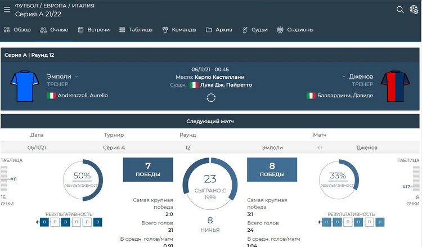Click Эмполи total goals 21 value
This screenshot has width=422, height=247.
pyautogui.click(x=170, y=230)
